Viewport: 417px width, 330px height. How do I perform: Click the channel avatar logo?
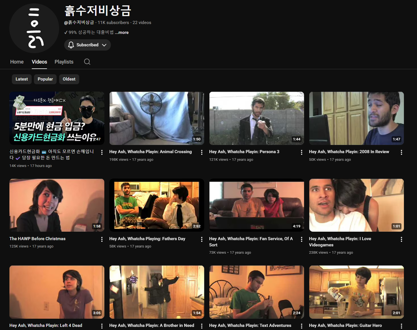point(34,28)
